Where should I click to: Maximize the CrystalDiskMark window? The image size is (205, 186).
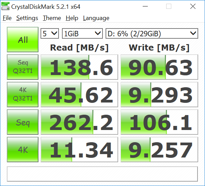pyautogui.click(x=169, y=6)
